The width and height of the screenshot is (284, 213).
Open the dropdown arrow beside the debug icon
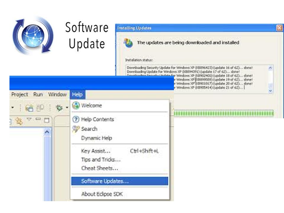(67, 108)
